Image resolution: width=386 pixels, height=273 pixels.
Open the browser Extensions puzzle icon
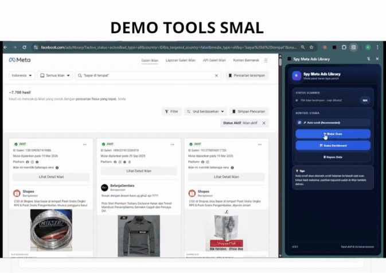[x=344, y=47]
